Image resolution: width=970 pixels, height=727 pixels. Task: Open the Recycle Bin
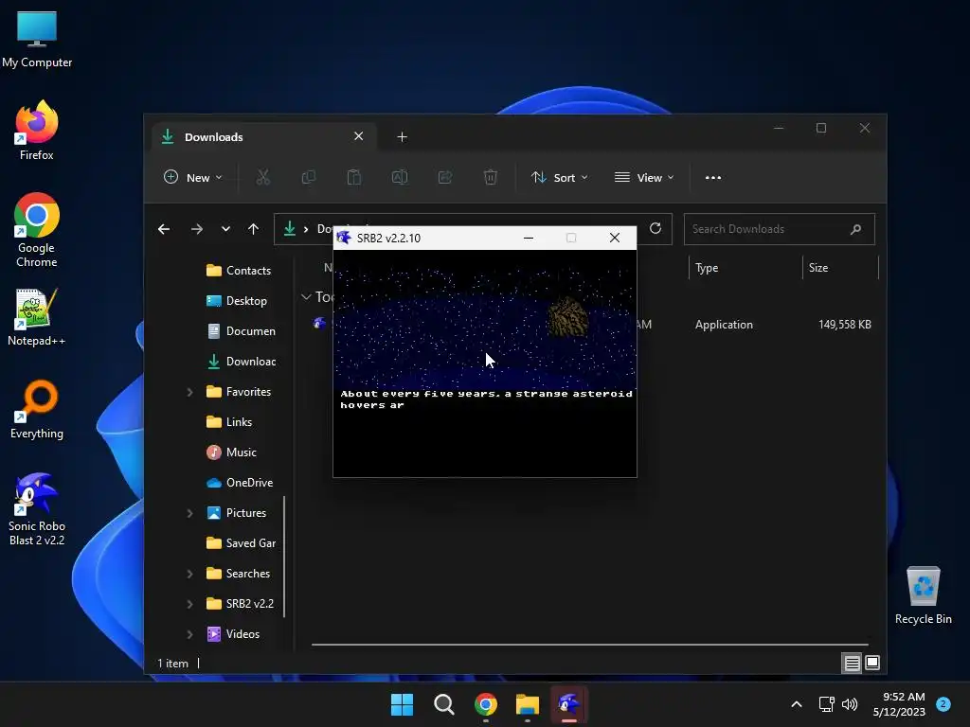pos(923,595)
